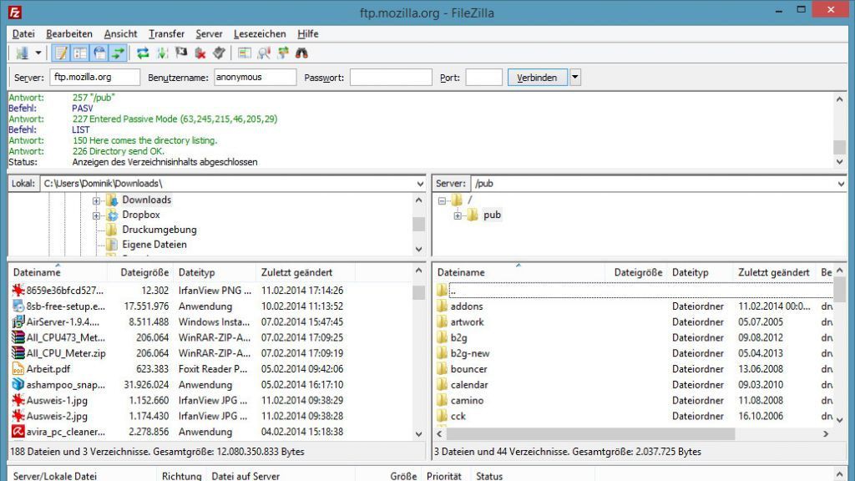
Task: Click the refresh file lists icon
Action: point(143,53)
